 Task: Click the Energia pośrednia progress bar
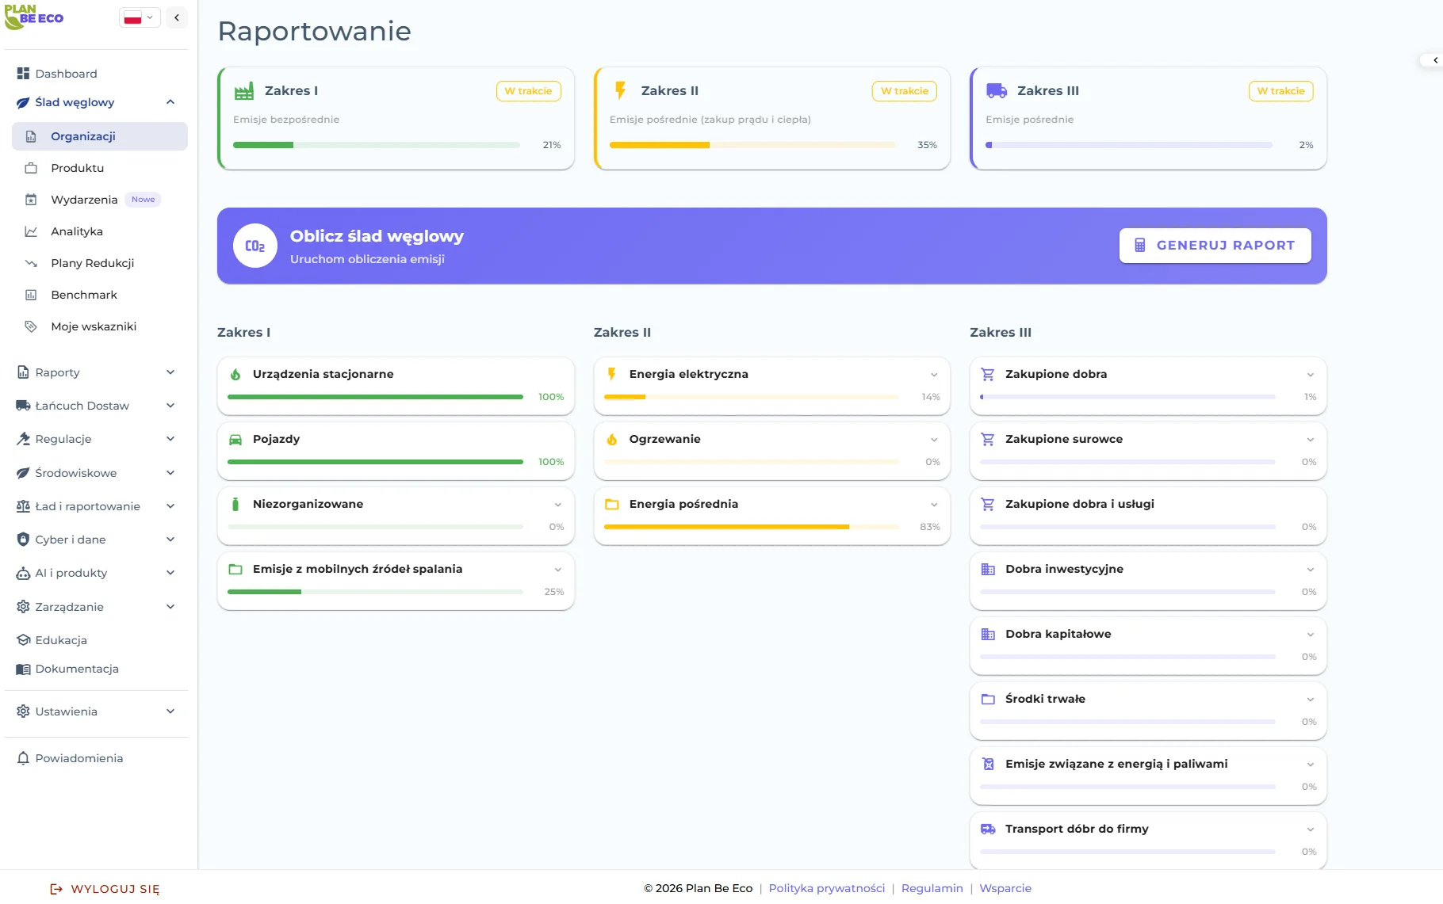pos(751,527)
